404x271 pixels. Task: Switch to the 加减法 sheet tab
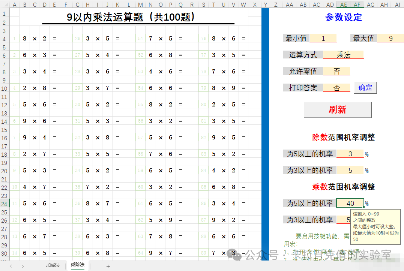click(53, 265)
